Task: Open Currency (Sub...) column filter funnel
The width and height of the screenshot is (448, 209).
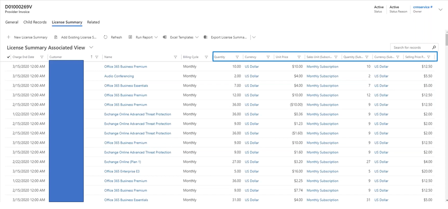Action: coord(398,57)
